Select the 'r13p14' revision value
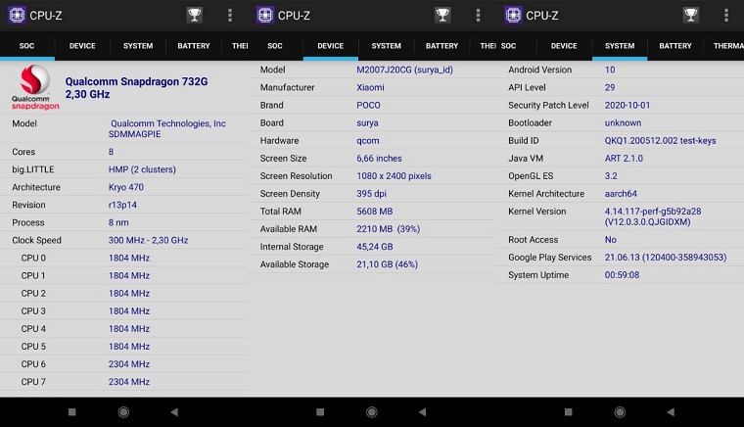Image resolution: width=744 pixels, height=427 pixels. tap(122, 205)
